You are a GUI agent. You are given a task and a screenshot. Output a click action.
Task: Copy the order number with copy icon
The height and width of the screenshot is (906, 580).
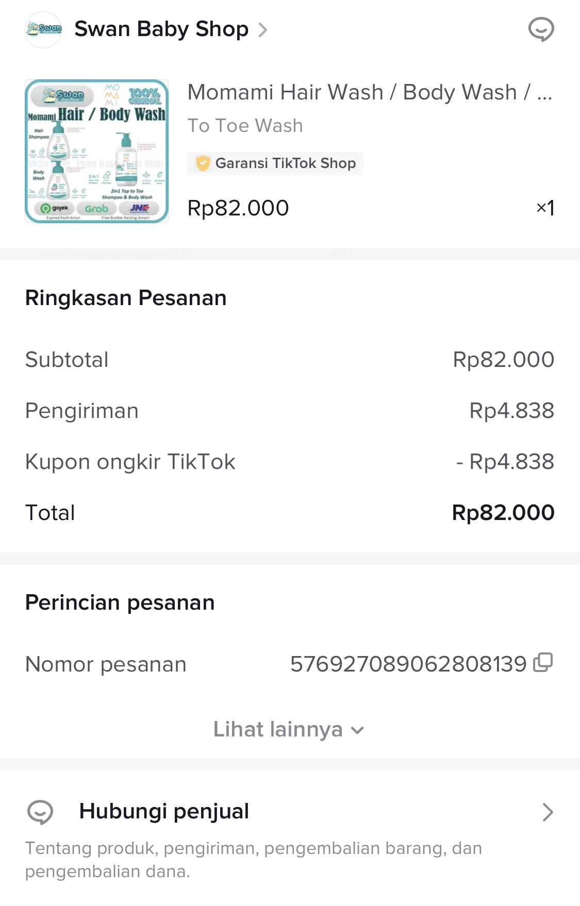point(543,663)
